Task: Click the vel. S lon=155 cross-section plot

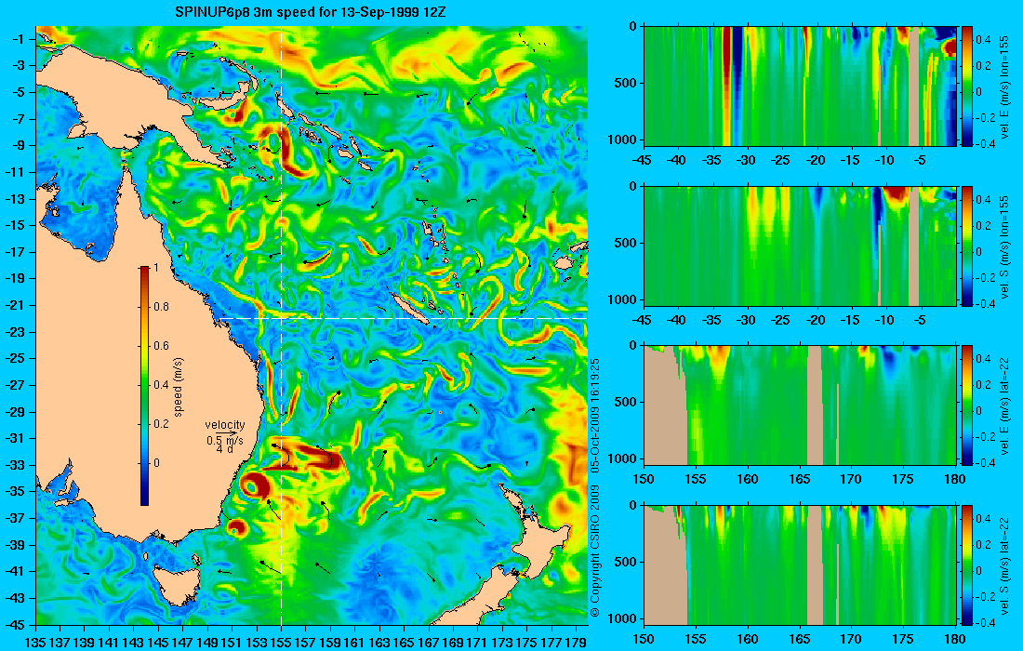Action: pos(800,246)
